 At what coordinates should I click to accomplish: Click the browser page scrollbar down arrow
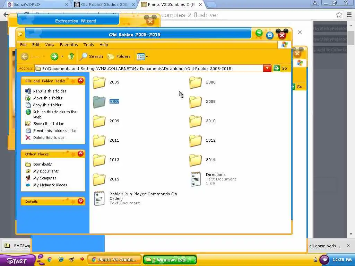pyautogui.click(x=351, y=234)
